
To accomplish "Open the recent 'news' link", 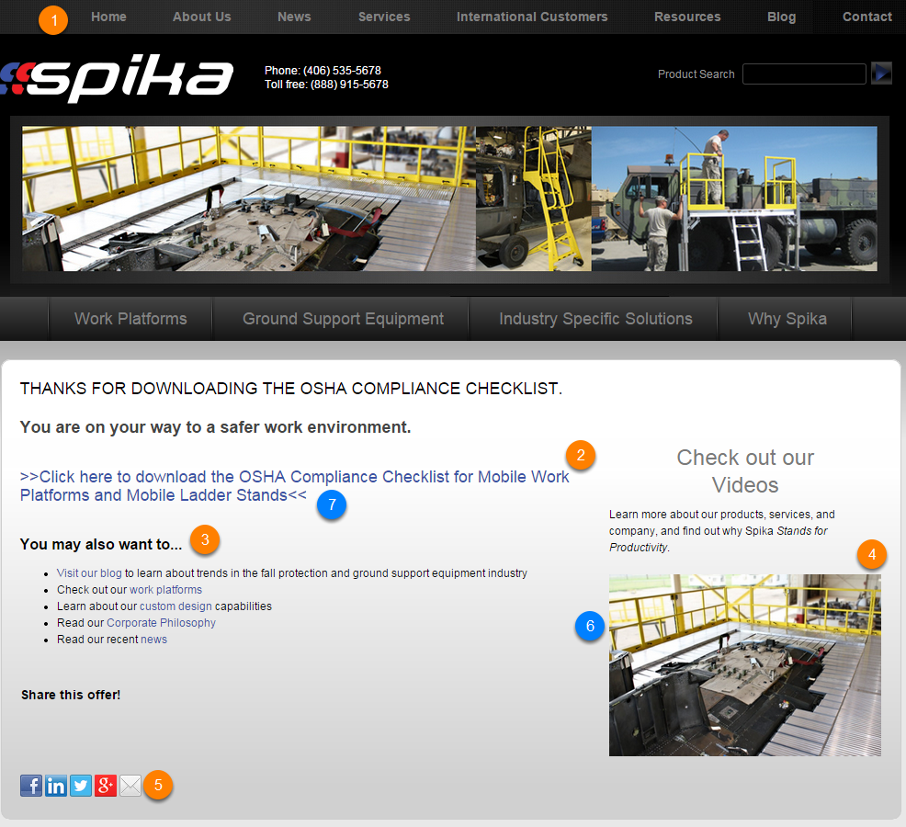I will coord(153,640).
